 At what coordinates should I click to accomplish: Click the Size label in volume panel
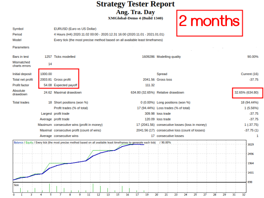pyautogui.click(x=16, y=185)
